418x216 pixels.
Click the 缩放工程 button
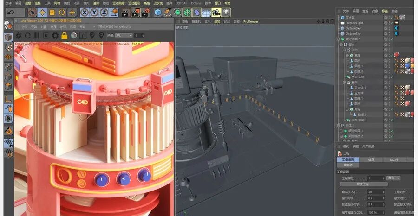coord(364,184)
